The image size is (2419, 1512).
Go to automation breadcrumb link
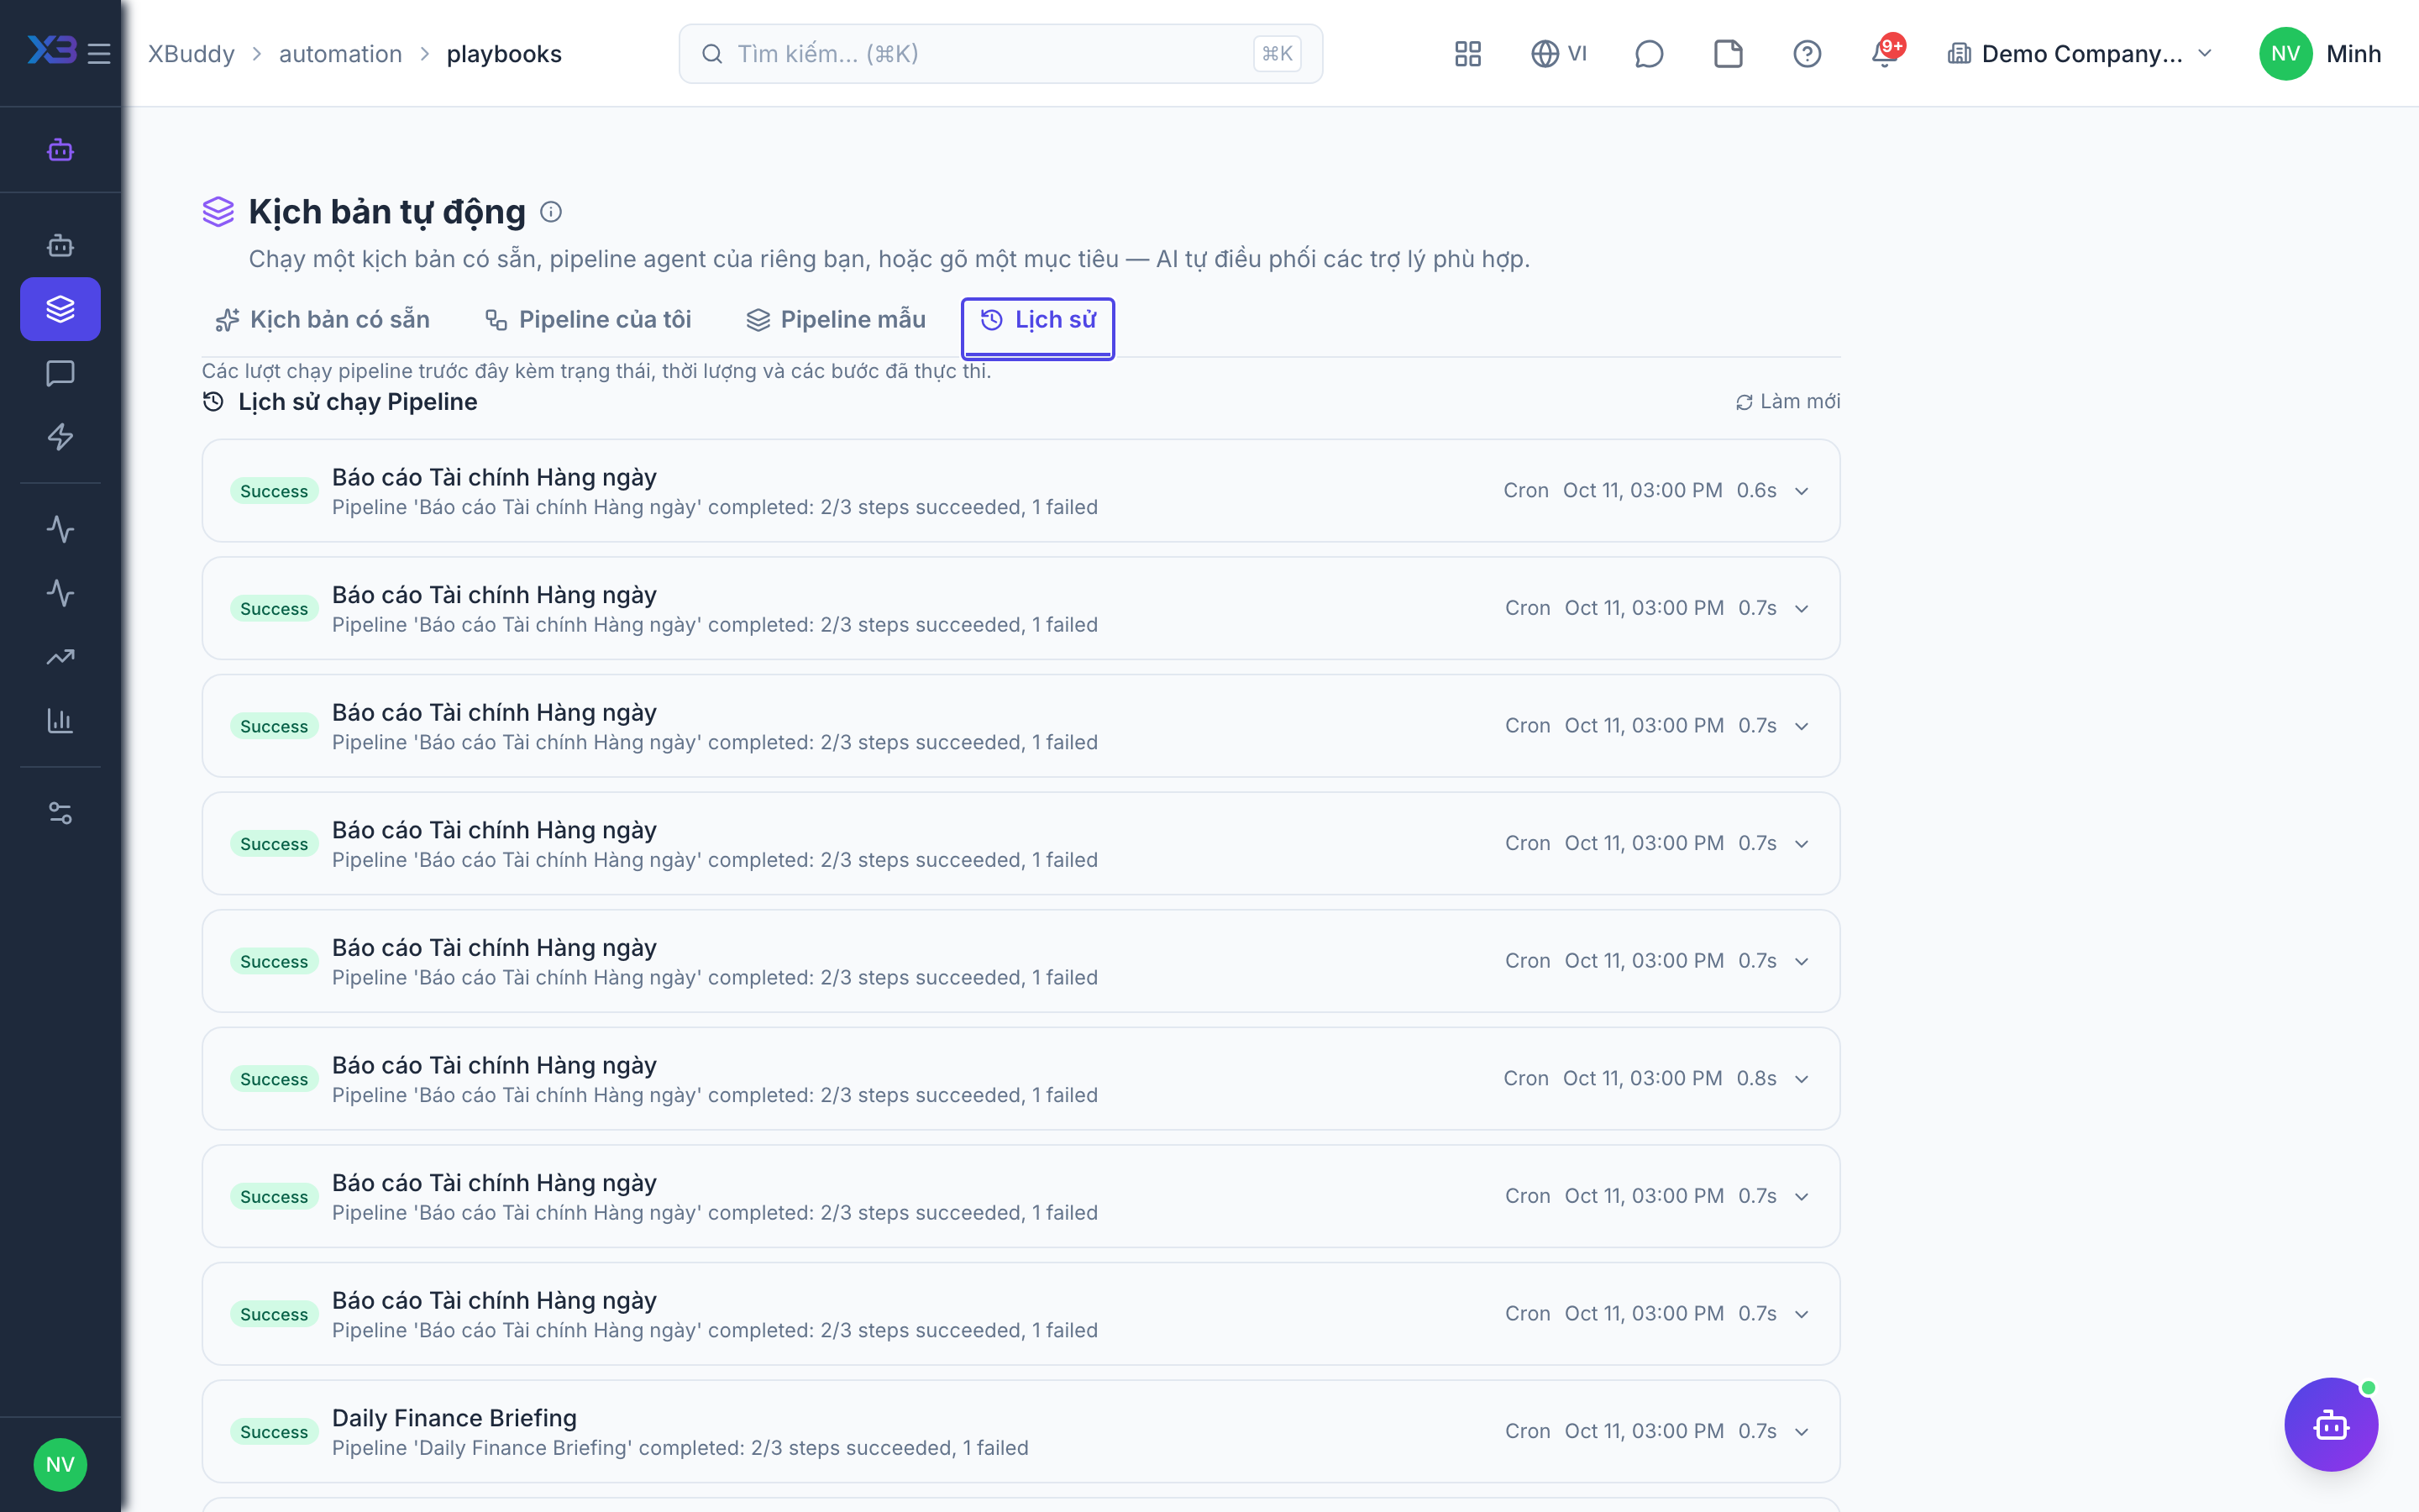(x=340, y=54)
